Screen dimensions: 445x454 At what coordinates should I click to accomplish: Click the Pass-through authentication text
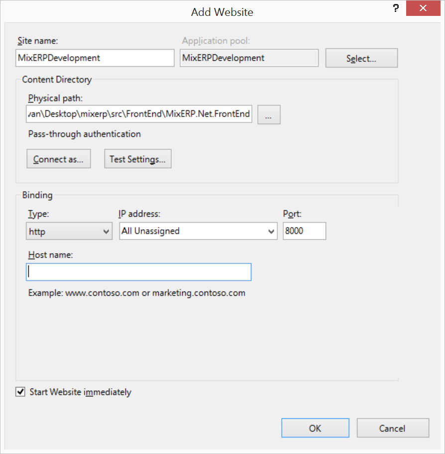coord(84,134)
